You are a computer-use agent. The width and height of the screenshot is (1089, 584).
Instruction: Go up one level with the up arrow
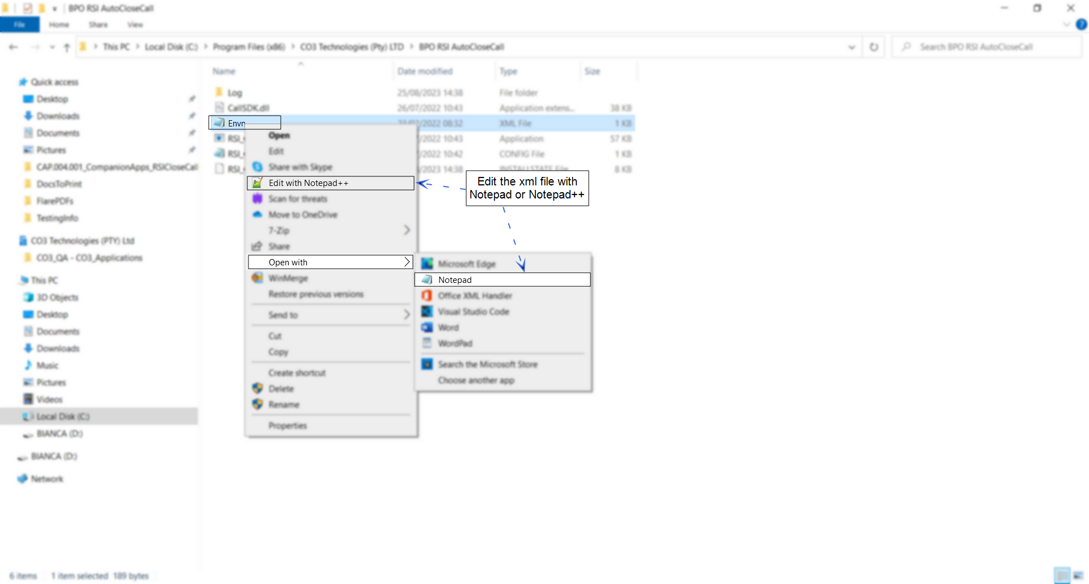tap(67, 47)
